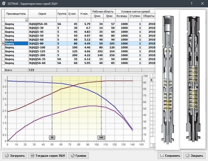Expand the side panel arrow right of chart

tap(152, 80)
